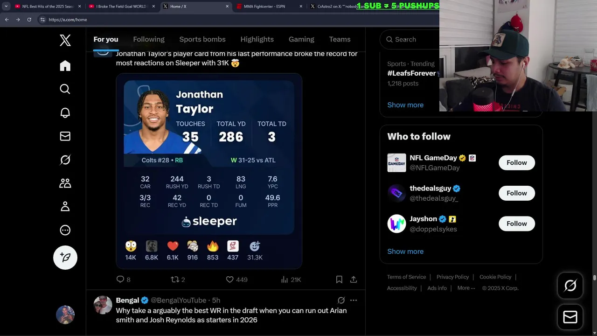This screenshot has width=597, height=336.
Task: Go to Home via the house icon
Action: click(65, 66)
